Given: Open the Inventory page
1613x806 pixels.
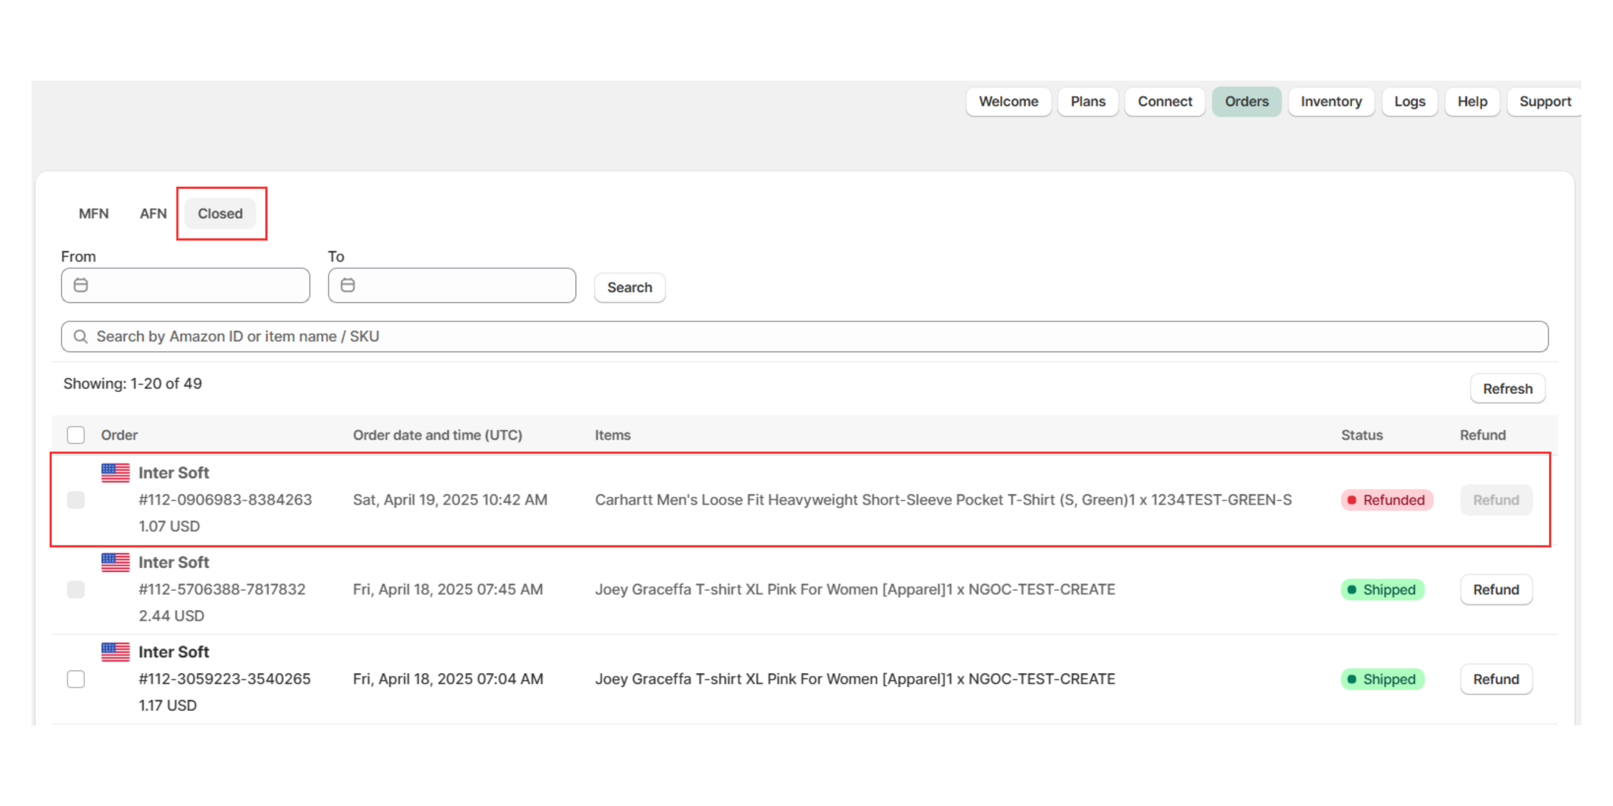Looking at the screenshot, I should point(1331,101).
